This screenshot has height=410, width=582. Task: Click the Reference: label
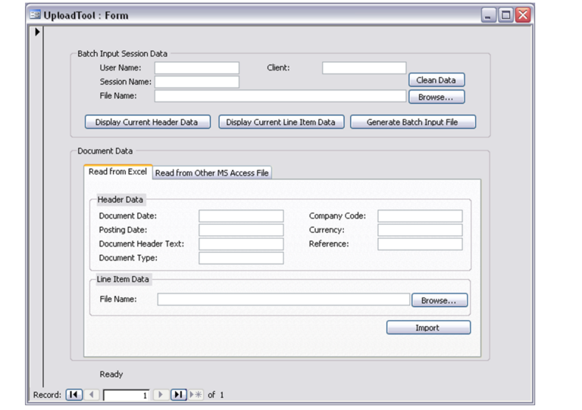[328, 244]
